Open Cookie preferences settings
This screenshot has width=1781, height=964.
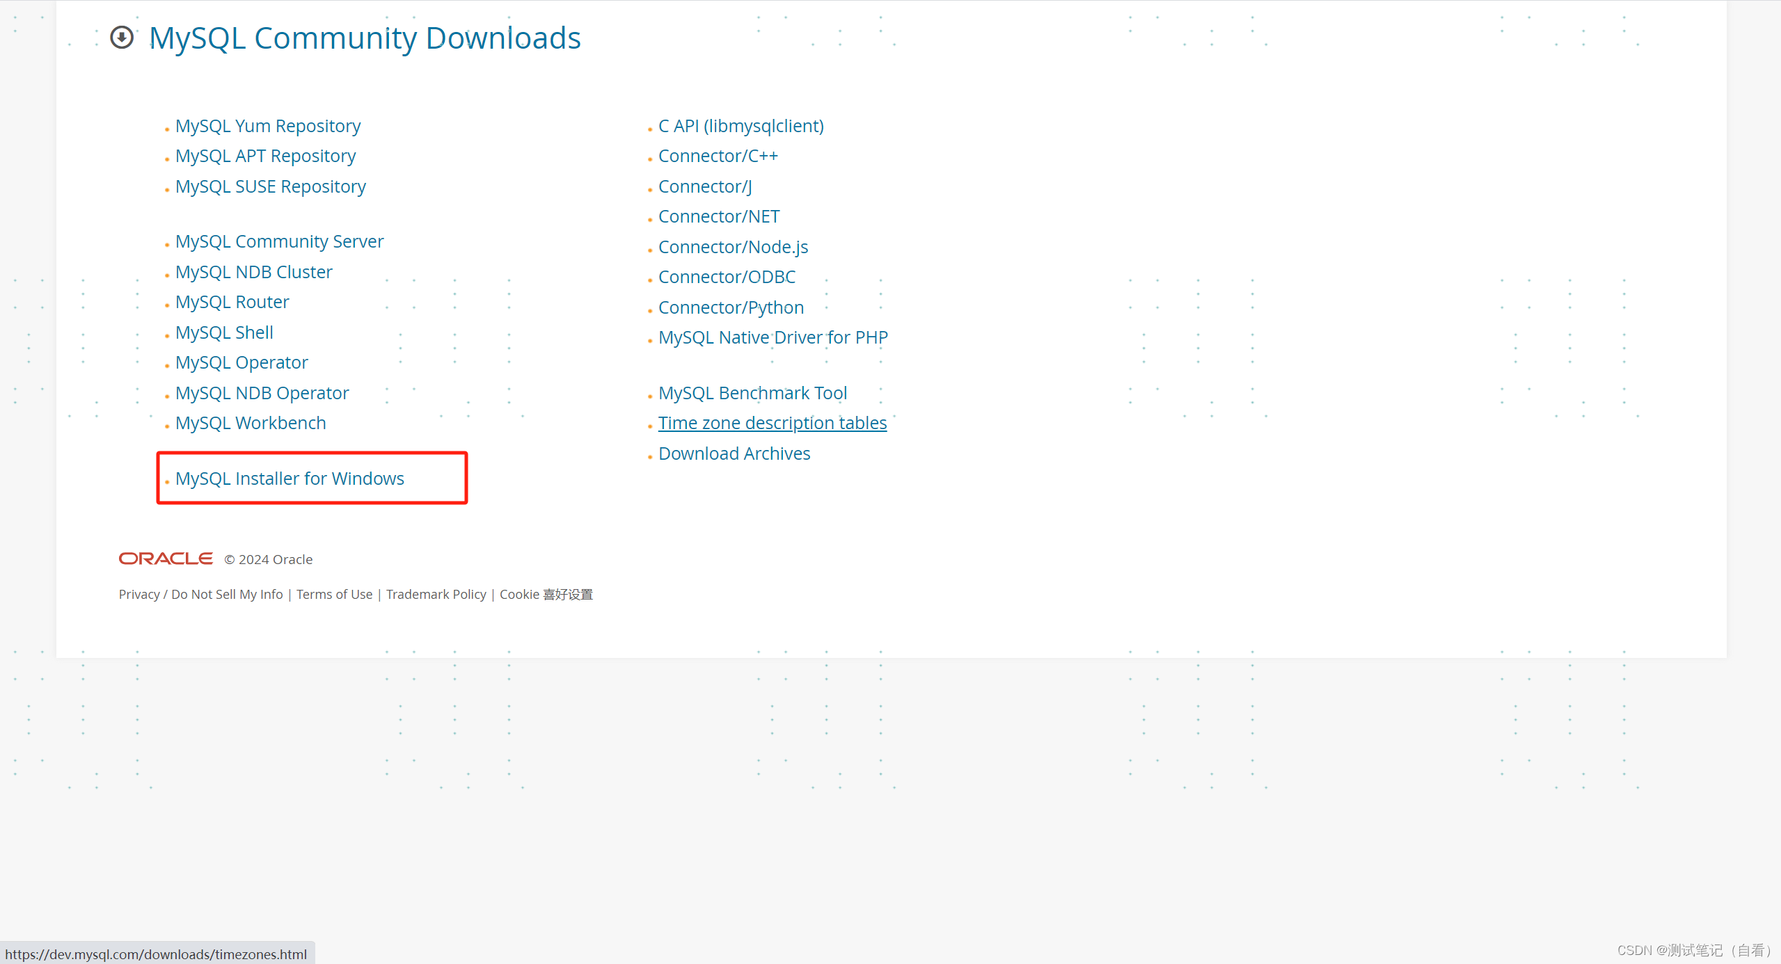point(545,593)
